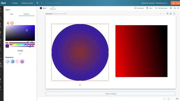Click the duplicate element icon in toolbar
Screen dimensions: 180x101
(178, 8)
